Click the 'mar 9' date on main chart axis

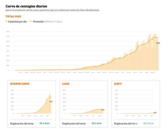tap(21, 72)
